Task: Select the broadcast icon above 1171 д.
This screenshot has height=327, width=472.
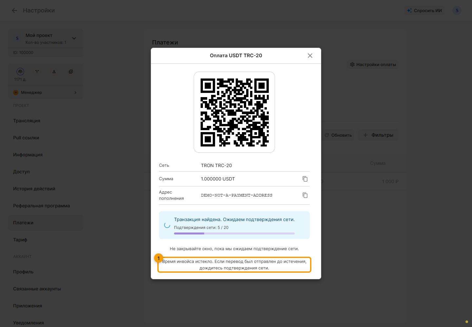Action: click(20, 72)
